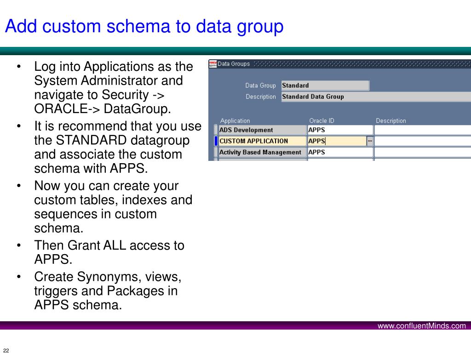Click the Oracle ID cell for Activity Based Management
The width and height of the screenshot is (471, 353).
pos(340,152)
